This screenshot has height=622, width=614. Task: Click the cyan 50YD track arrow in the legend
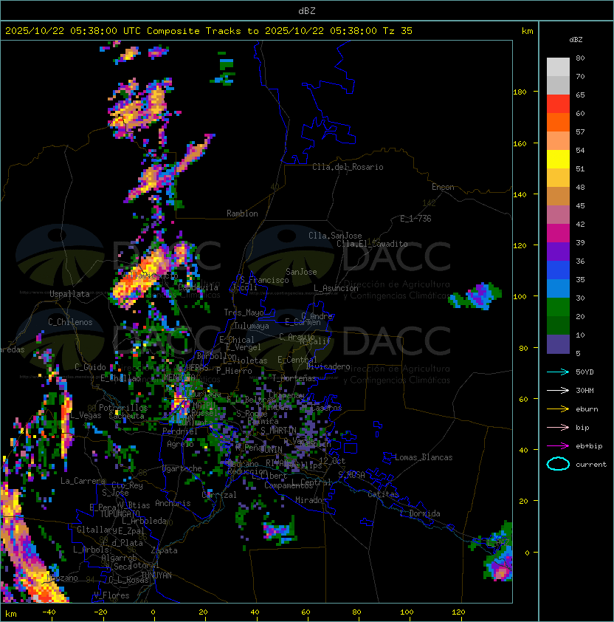558,372
